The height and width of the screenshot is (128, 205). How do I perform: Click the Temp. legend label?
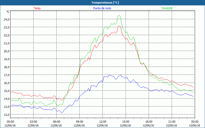coord(37,8)
